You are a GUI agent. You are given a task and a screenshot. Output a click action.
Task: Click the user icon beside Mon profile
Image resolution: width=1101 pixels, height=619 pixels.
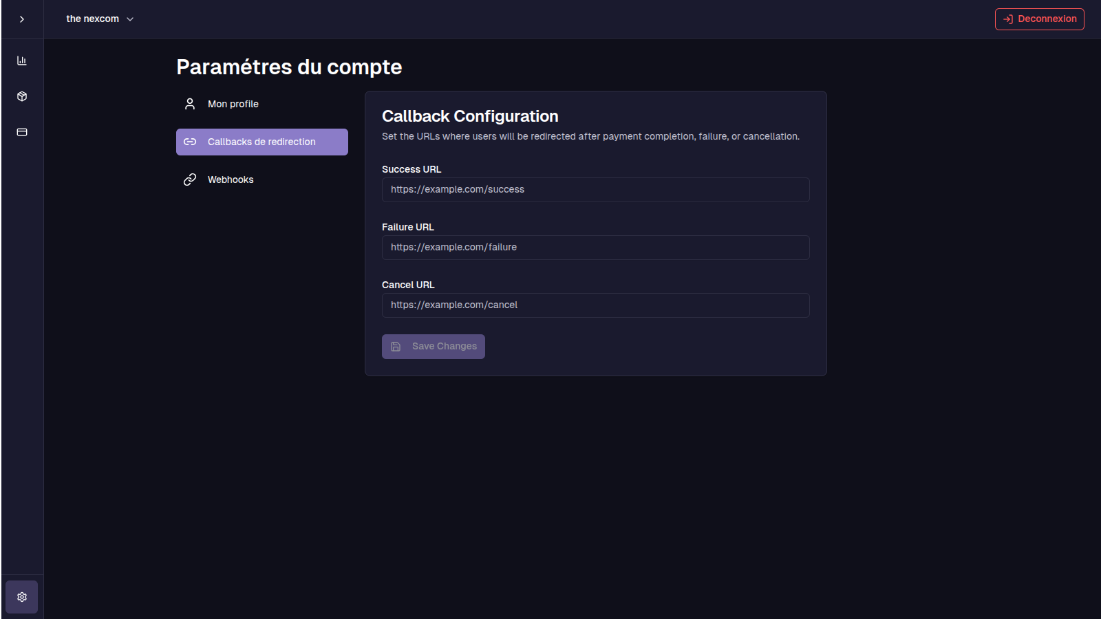190,104
